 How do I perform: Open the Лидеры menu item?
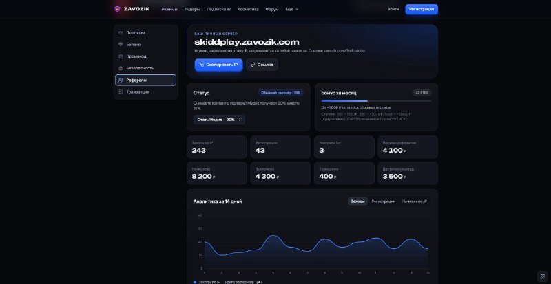pyautogui.click(x=192, y=9)
